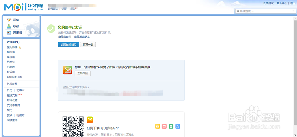Screen dimensions: 297x137
Task: Open 邮箱首页 link under account name
Action: tap(53, 9)
